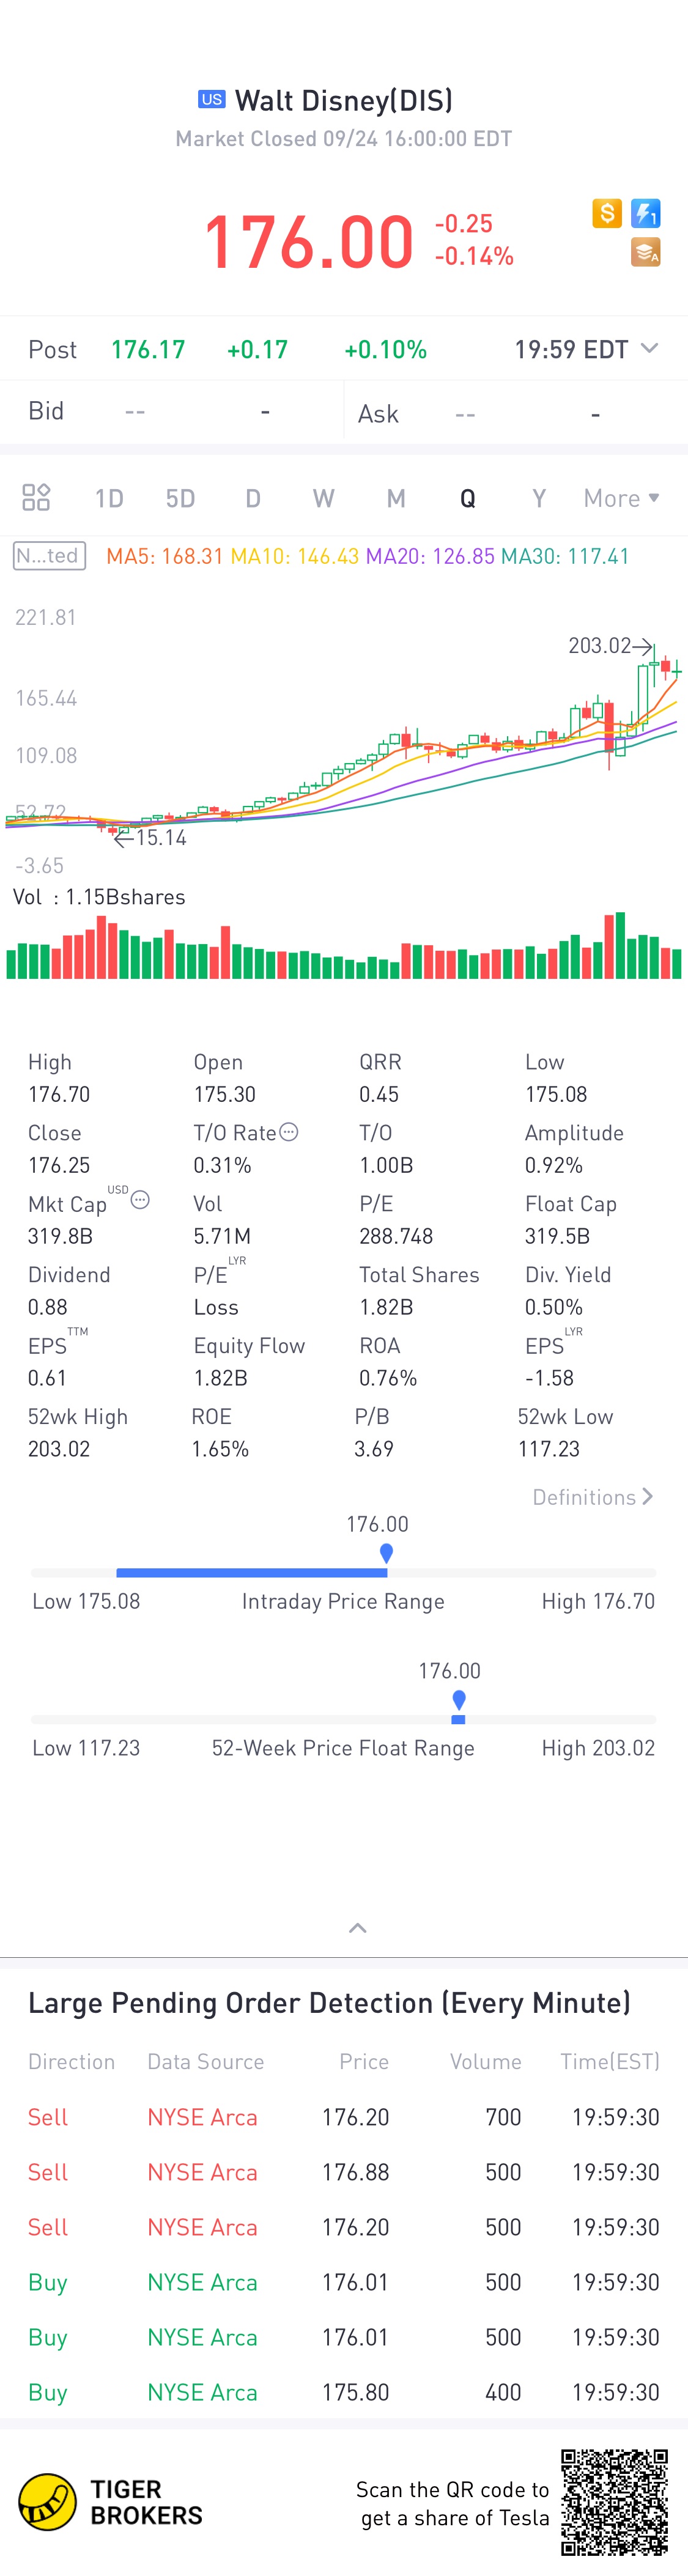Image resolution: width=688 pixels, height=2576 pixels.
Task: Expand the post-market time dropdown chevron
Action: [649, 348]
